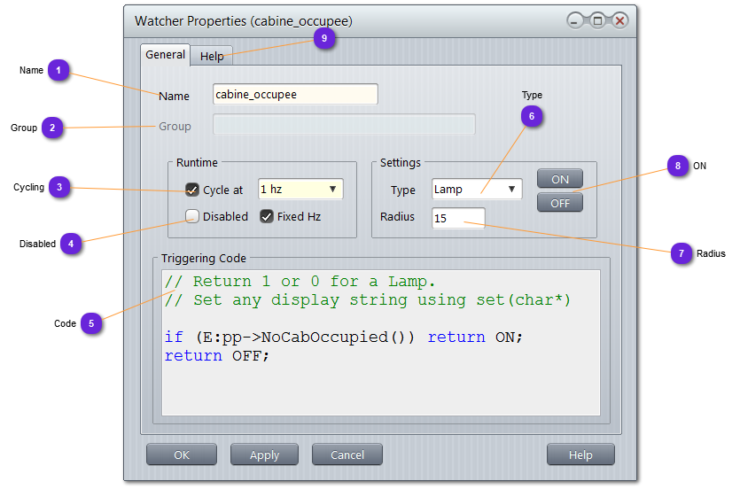Click numbered callout badge 1 for Name

[58, 70]
